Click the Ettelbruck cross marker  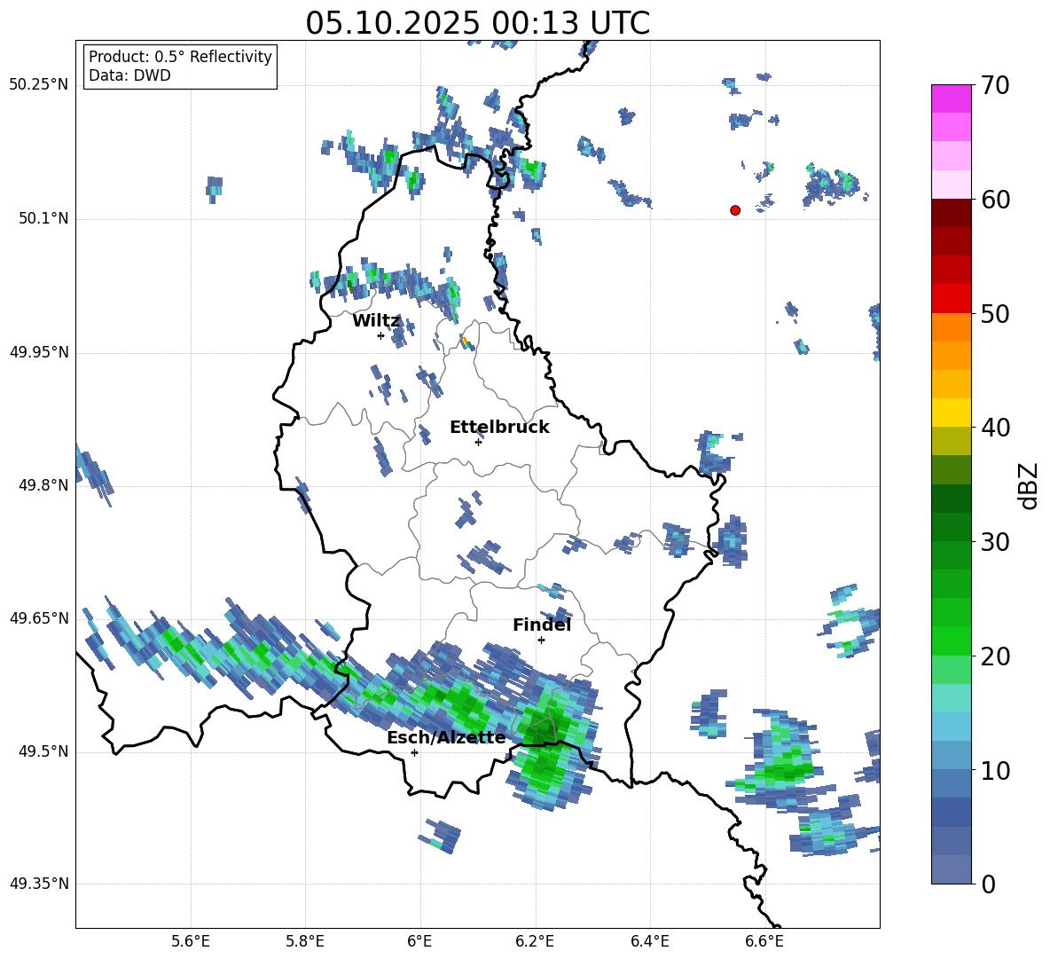[478, 442]
